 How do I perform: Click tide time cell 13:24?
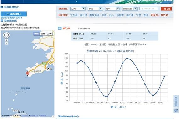pos(128,34)
